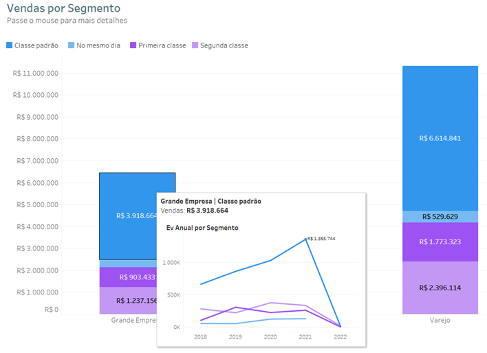Screen dimensions: 487x353
Task: Click the Varejo bar segment R$ 1.773.323
Action: pos(440,242)
